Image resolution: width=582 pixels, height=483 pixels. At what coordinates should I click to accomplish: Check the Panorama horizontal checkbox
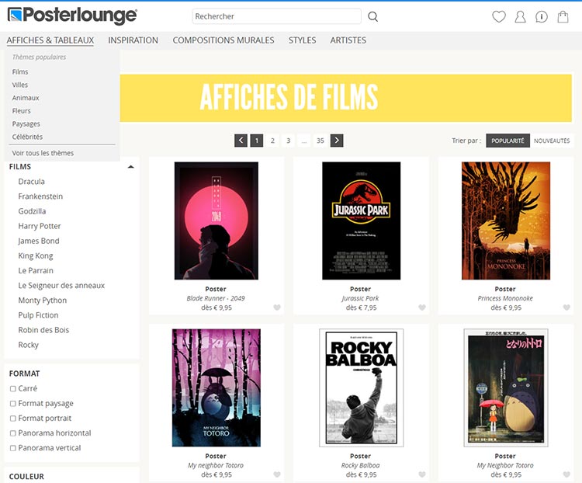pos(13,433)
